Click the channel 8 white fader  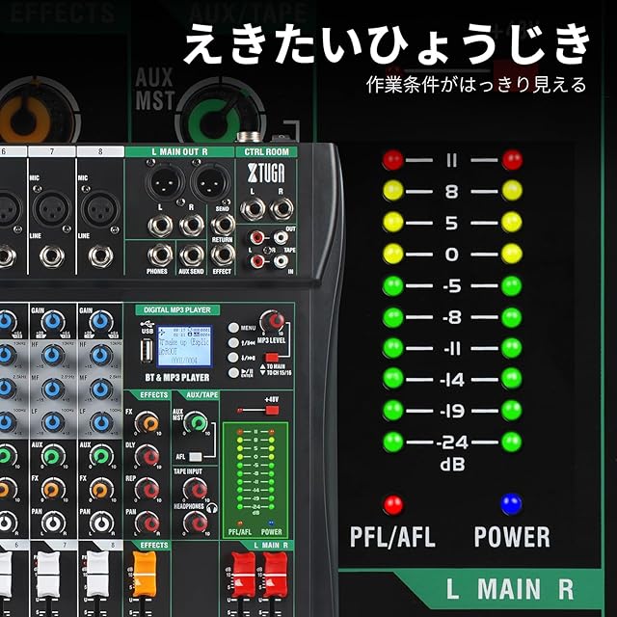(x=97, y=574)
